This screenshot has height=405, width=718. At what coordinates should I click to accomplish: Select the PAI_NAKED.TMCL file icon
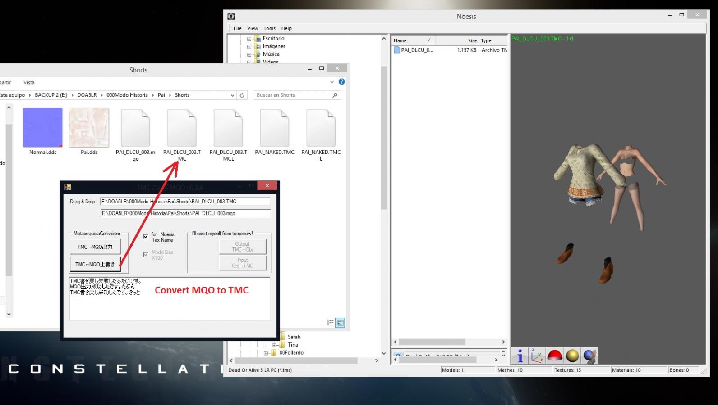pyautogui.click(x=321, y=128)
